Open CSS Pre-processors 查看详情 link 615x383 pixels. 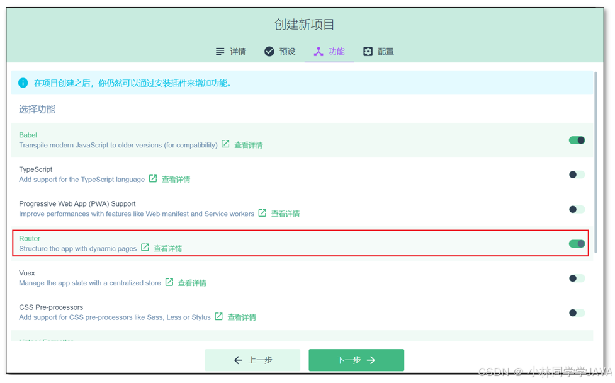242,317
